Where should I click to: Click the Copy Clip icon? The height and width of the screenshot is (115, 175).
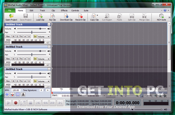pos(93,16)
